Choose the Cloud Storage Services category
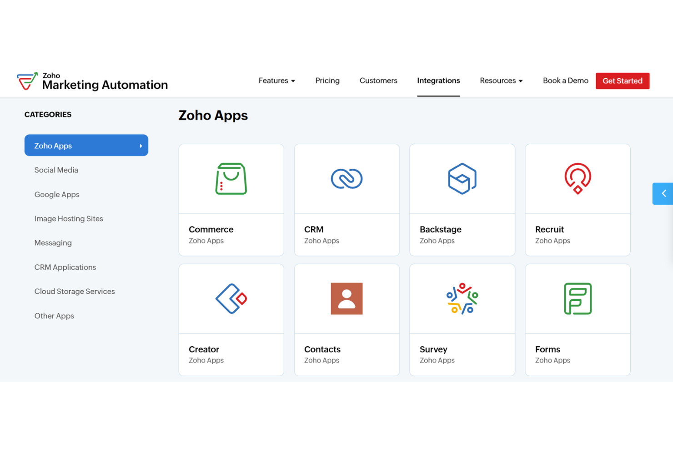This screenshot has width=673, height=449. pos(75,291)
